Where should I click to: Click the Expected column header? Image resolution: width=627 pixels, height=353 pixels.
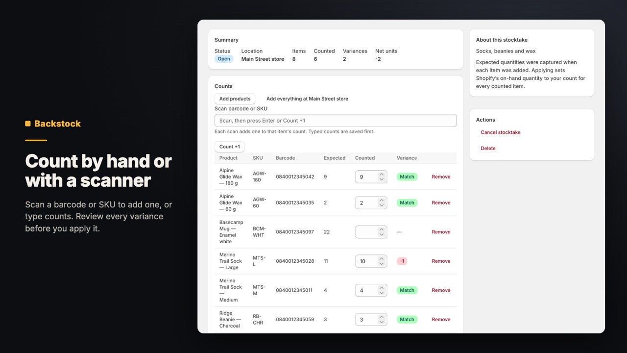click(x=335, y=158)
